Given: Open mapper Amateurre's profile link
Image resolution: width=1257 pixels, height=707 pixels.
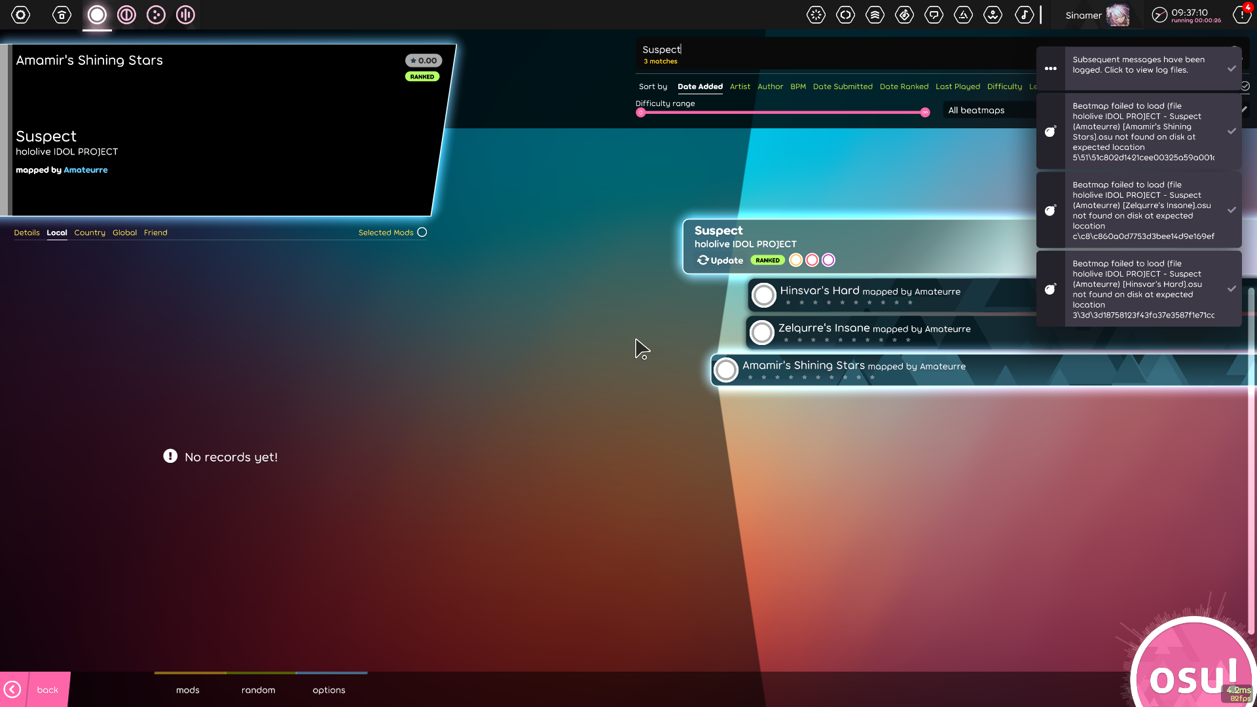Looking at the screenshot, I should click(86, 170).
